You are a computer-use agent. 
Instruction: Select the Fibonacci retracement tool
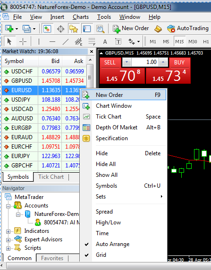tap(92, 41)
